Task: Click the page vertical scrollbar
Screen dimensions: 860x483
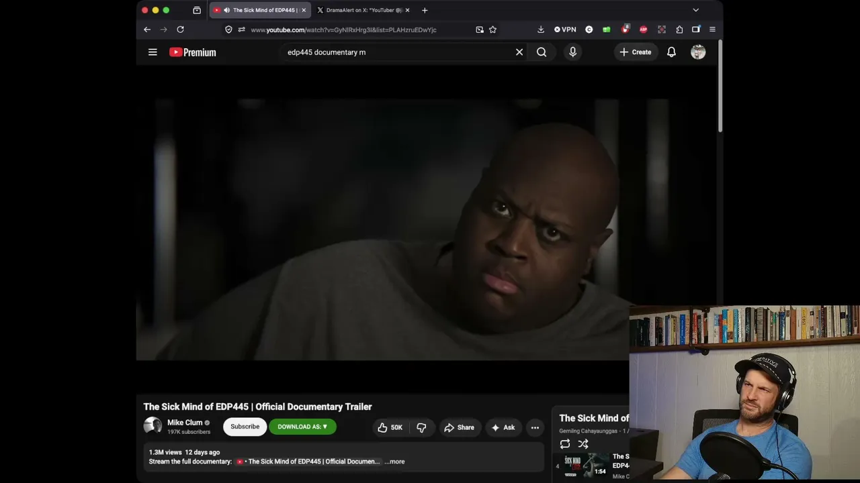Action: [720, 87]
